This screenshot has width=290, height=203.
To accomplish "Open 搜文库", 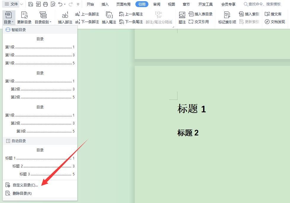I will pyautogui.click(x=273, y=14).
